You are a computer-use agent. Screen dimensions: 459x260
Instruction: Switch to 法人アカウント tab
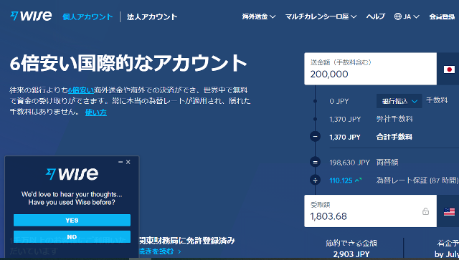point(152,16)
